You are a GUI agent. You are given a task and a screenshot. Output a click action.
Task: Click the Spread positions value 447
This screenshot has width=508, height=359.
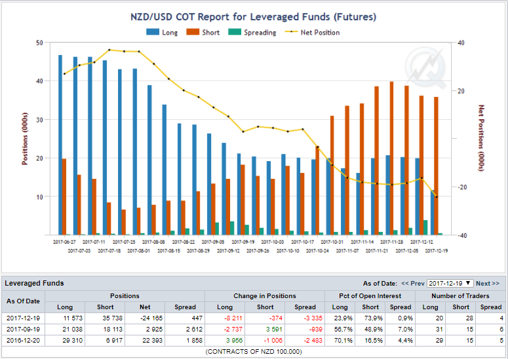click(x=197, y=318)
